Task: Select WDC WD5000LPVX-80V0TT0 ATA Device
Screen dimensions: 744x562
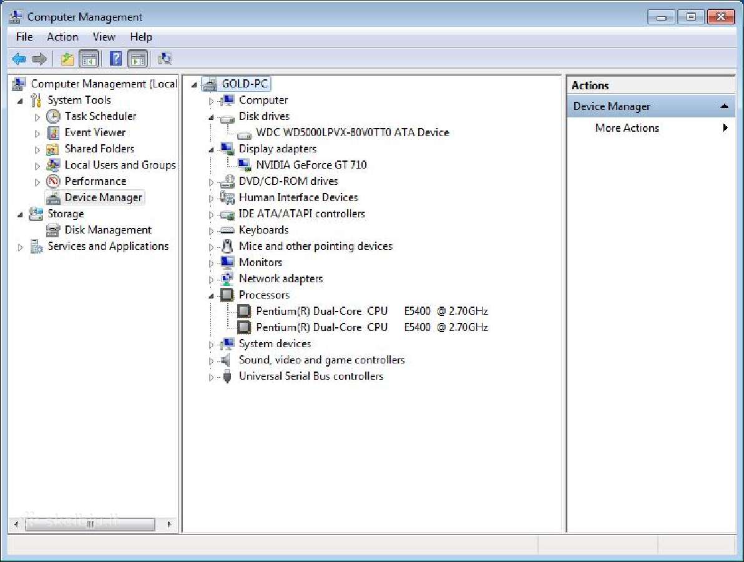Action: tap(353, 132)
